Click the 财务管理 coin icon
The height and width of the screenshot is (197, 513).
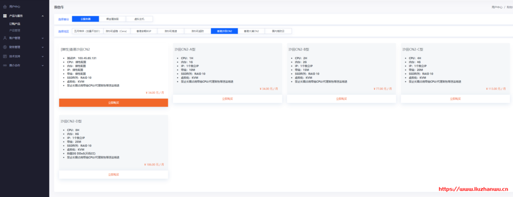click(x=5, y=47)
